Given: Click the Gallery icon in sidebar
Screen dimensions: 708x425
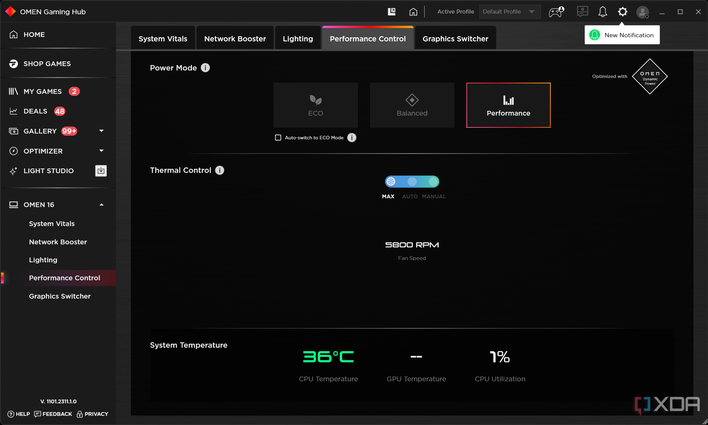Looking at the screenshot, I should pos(13,131).
